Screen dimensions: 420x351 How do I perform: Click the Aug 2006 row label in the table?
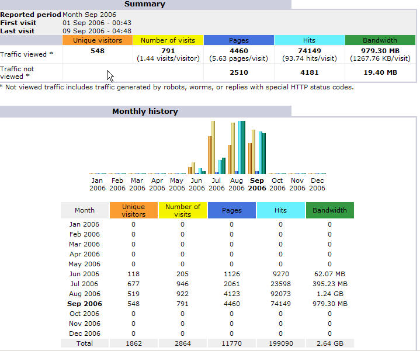pyautogui.click(x=85, y=294)
